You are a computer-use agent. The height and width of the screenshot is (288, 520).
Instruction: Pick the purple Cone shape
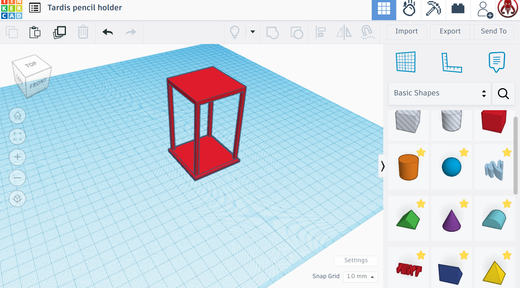(451, 220)
